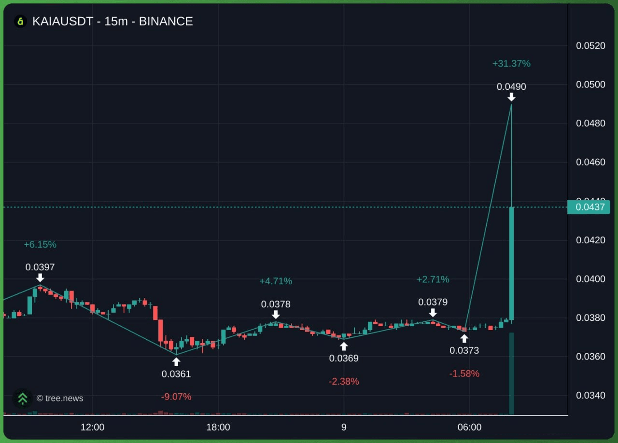
Task: Click the KAIA coin icon beside the title
Action: [x=20, y=21]
